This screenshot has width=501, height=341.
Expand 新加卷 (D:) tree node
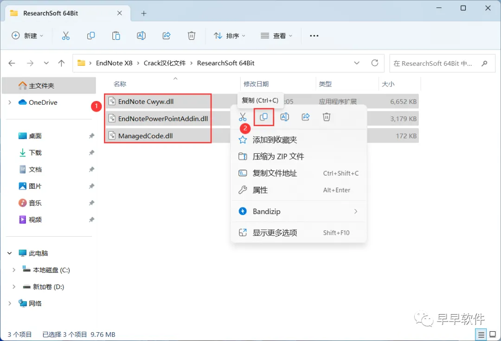click(14, 287)
